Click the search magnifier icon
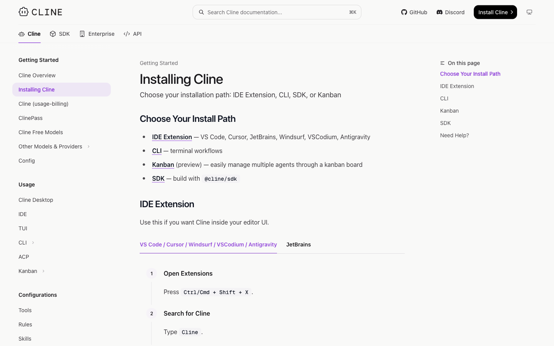 pos(201,12)
